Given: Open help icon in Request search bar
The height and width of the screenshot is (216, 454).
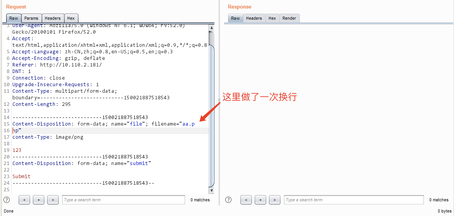Looking at the screenshot, I should click(x=6, y=200).
